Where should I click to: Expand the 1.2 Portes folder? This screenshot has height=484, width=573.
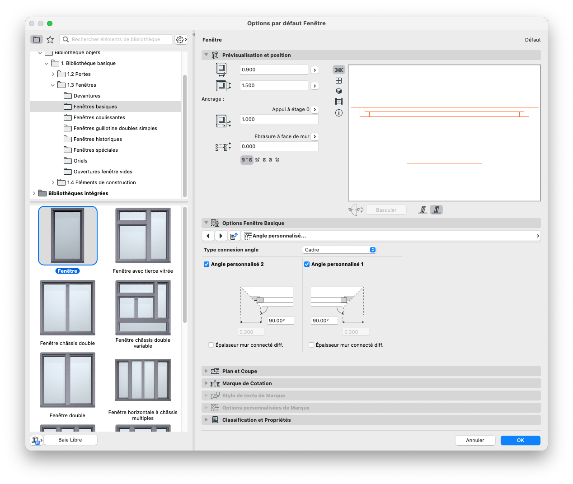[53, 74]
